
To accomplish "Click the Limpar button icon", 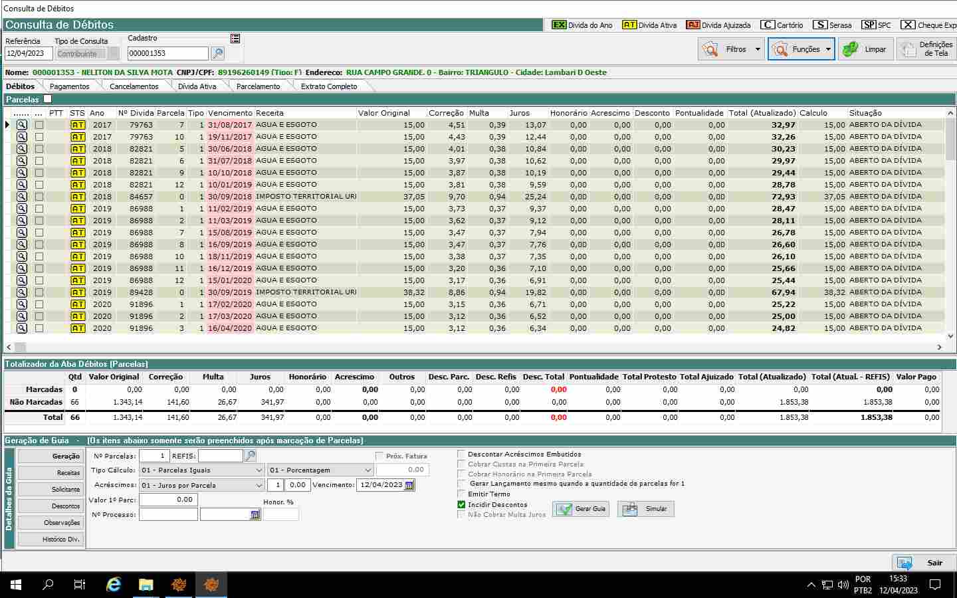I will pos(851,49).
